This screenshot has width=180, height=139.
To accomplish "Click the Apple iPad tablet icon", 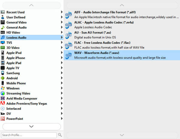I will [3, 63].
